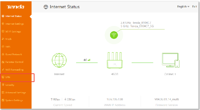Click the green Wi-Fi signal icon

[114, 35]
